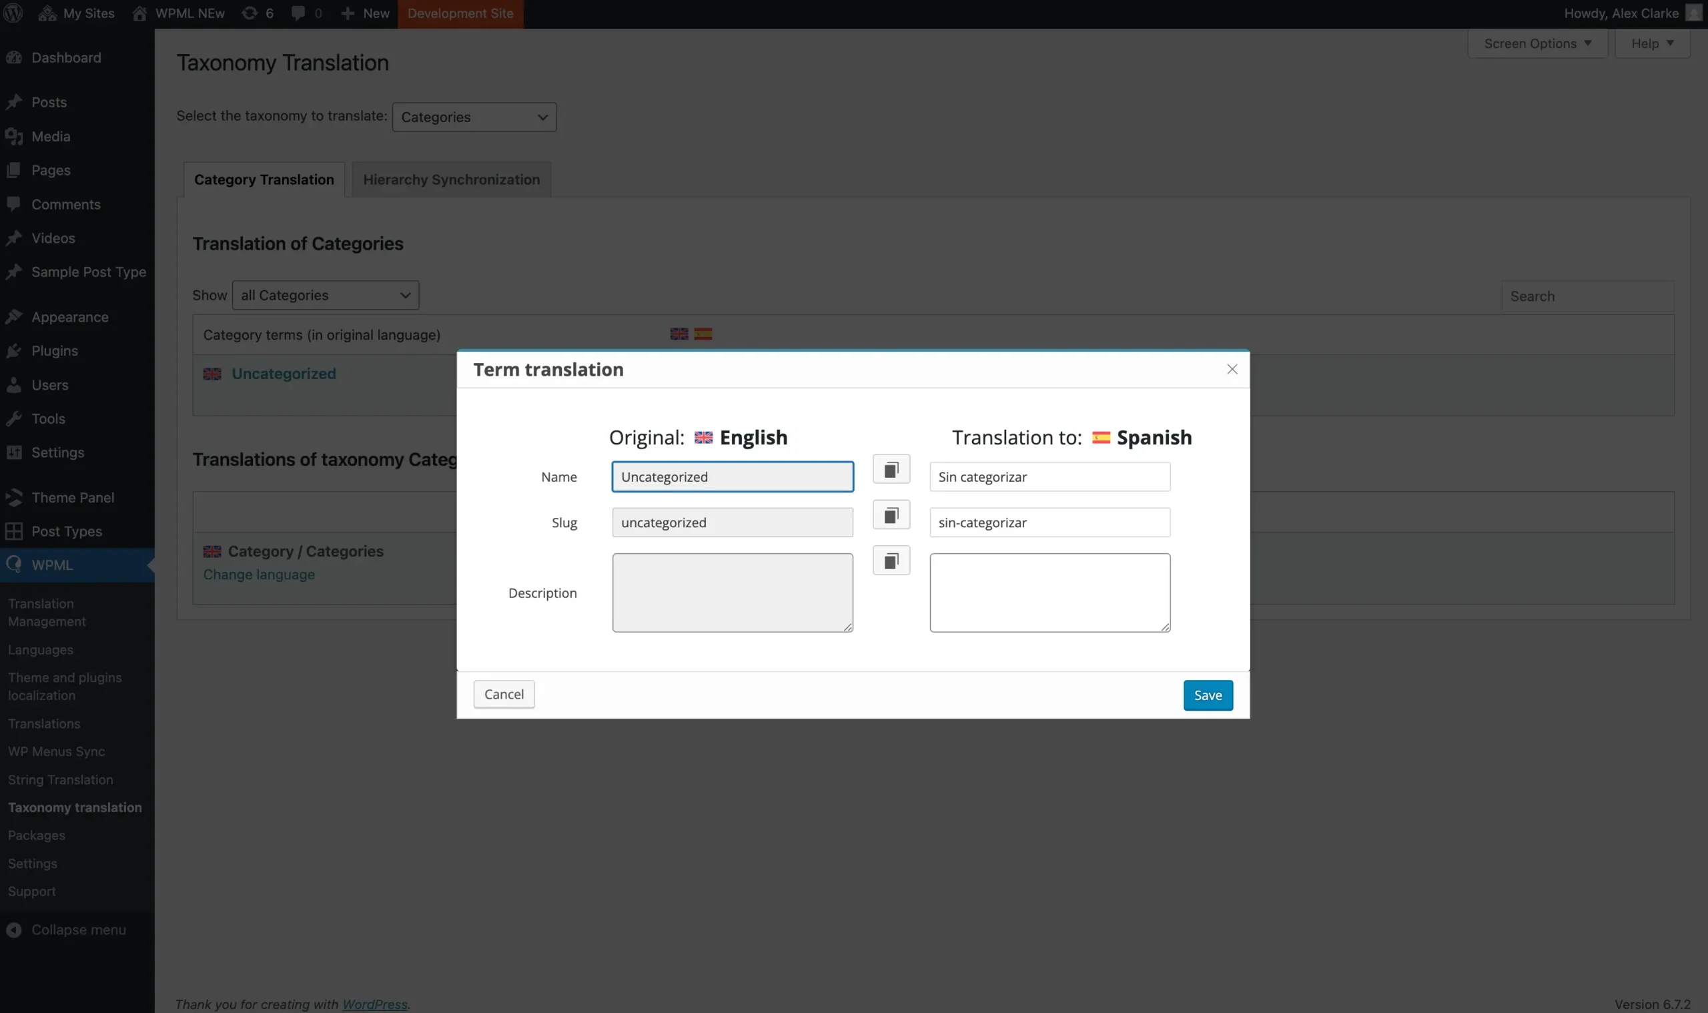Click the category Search field
The width and height of the screenshot is (1708, 1013).
1587,296
